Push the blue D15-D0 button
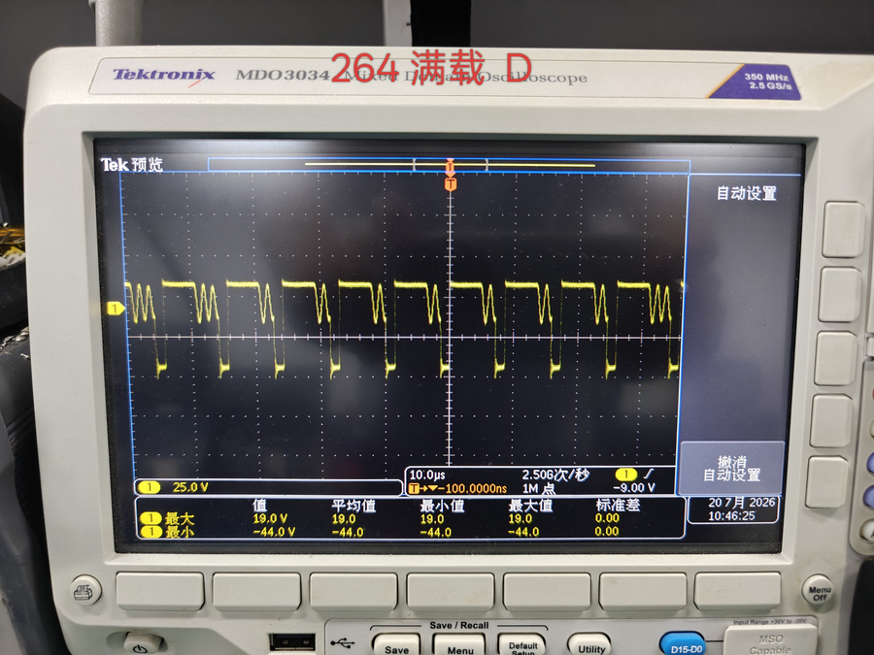 (x=684, y=645)
